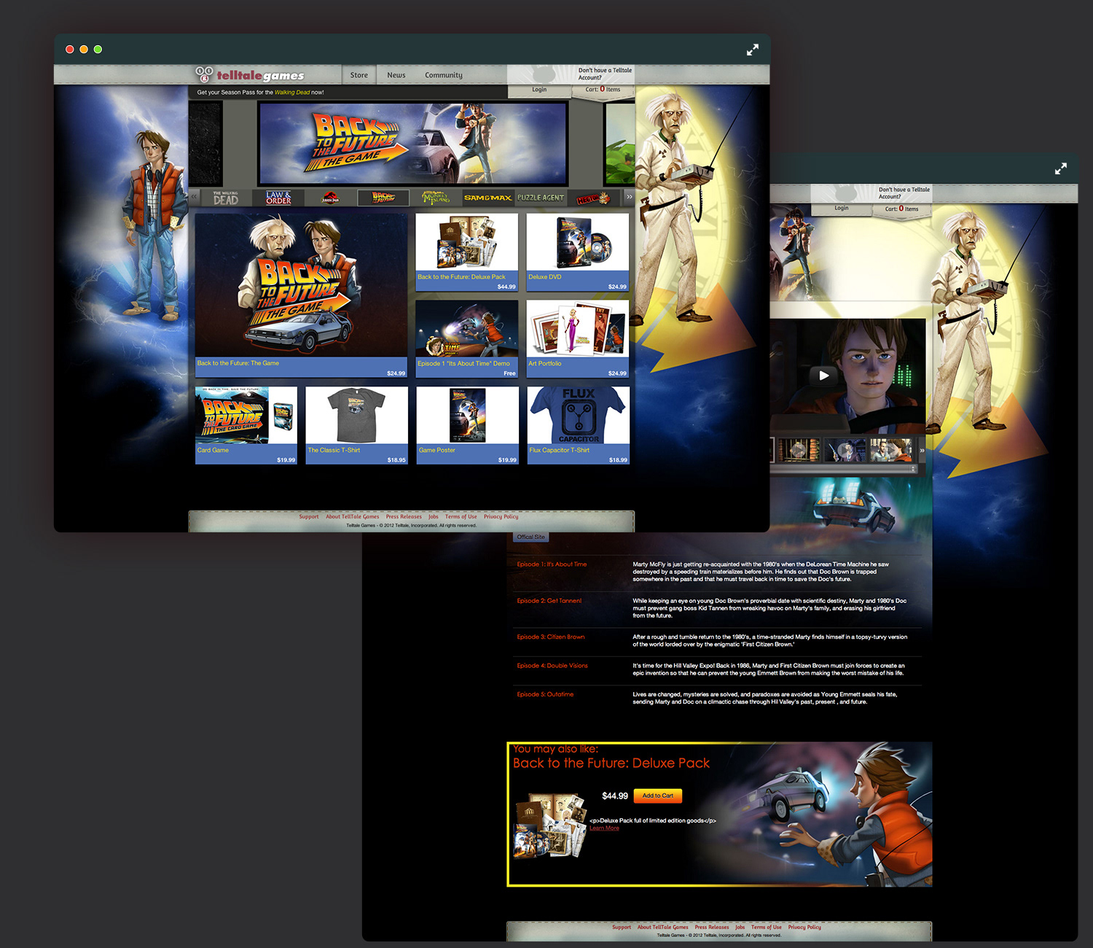Click the Official Site button
Image resolution: width=1093 pixels, height=948 pixels.
coord(530,537)
